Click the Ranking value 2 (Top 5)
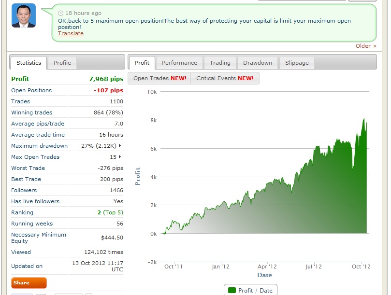The width and height of the screenshot is (391, 295). click(x=110, y=212)
